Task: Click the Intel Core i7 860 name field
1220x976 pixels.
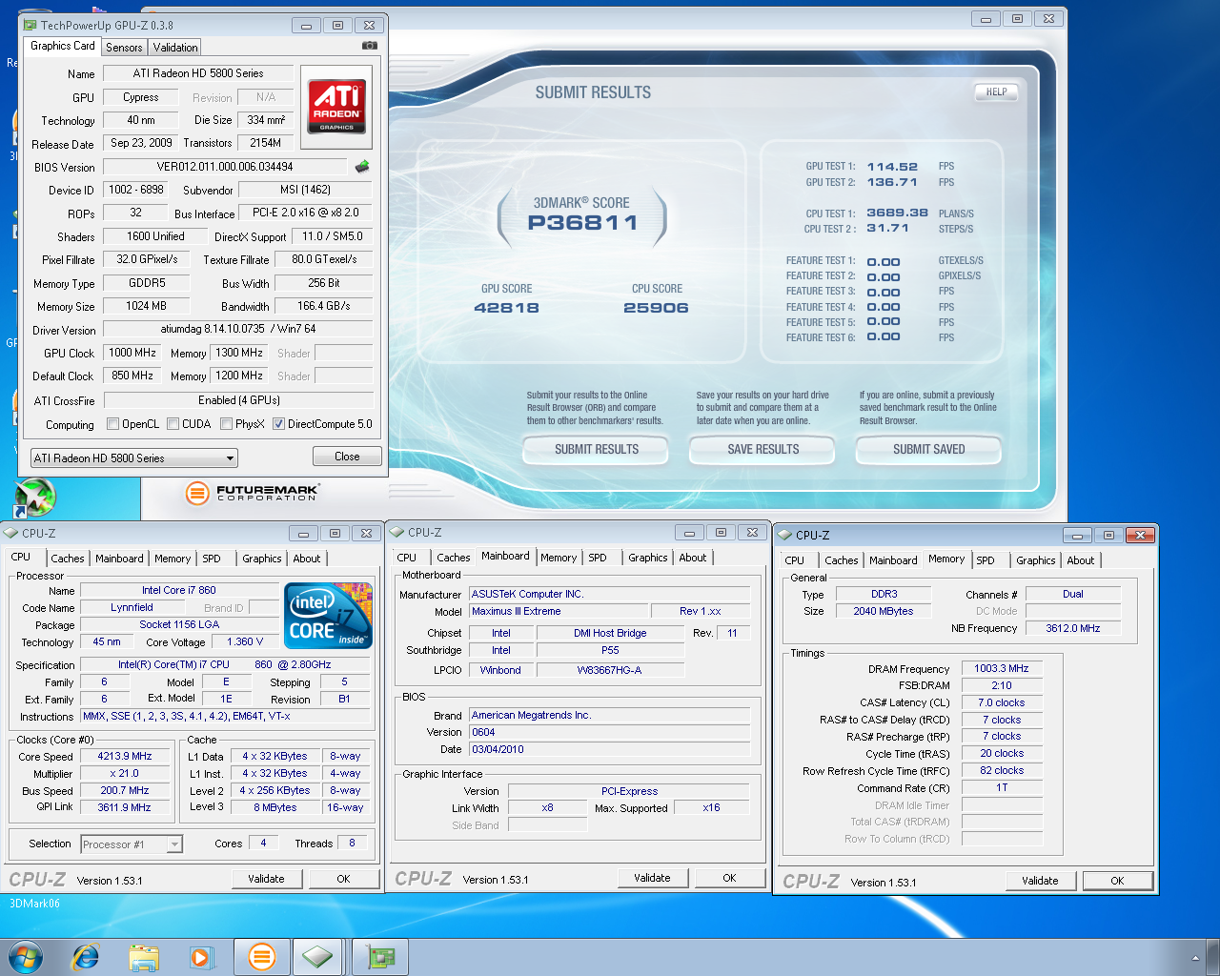Action: 179,590
